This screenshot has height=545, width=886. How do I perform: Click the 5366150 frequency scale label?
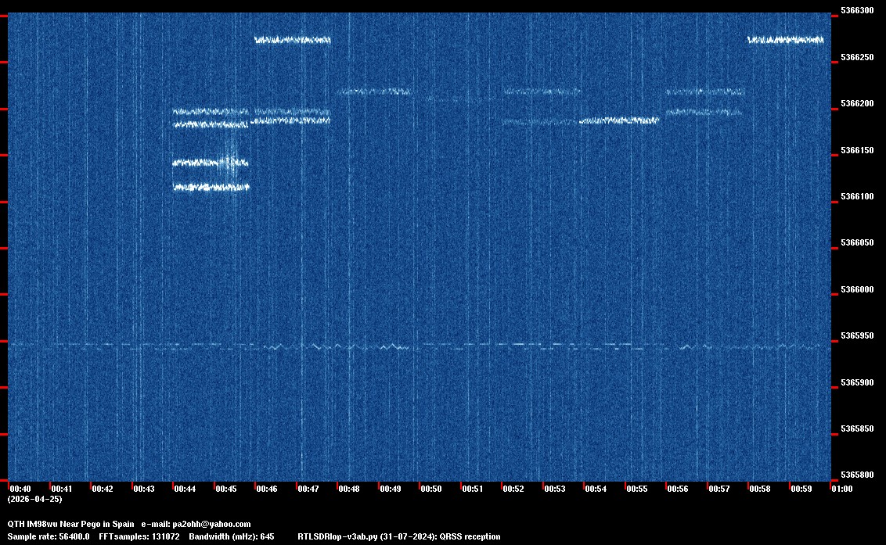(857, 150)
